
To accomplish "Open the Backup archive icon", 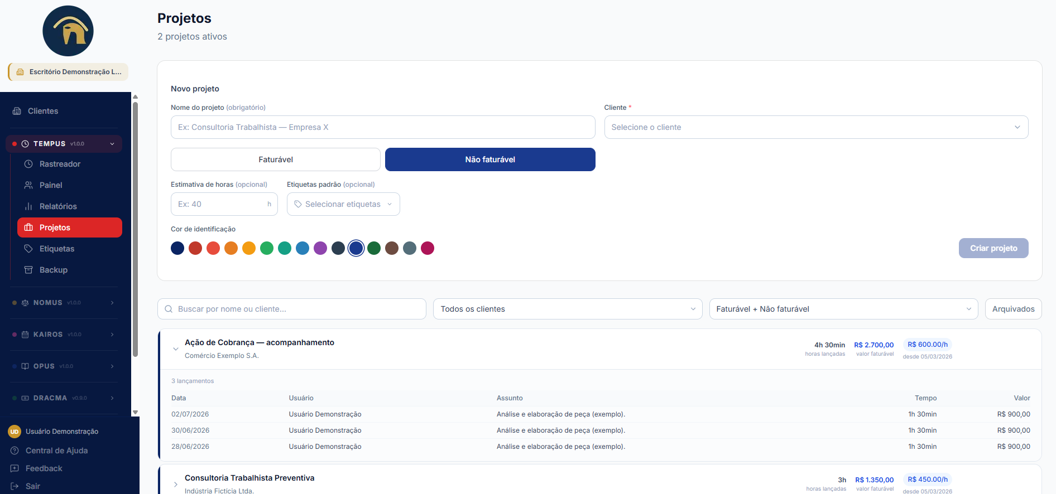I will [x=28, y=270].
